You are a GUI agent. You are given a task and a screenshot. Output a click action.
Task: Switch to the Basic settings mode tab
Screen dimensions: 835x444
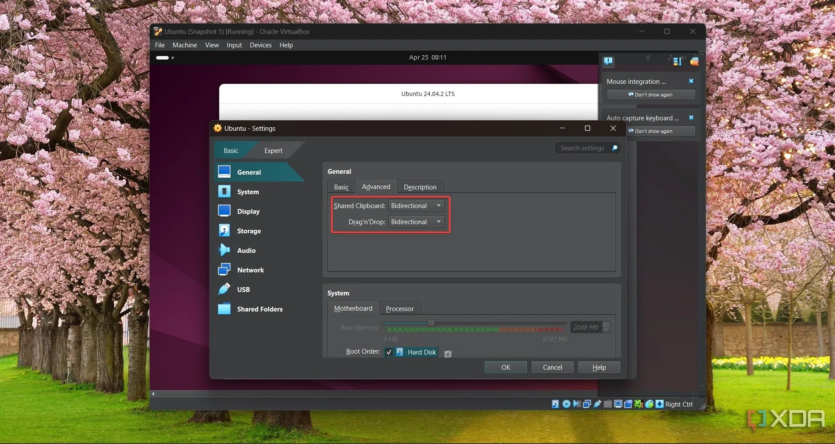click(231, 151)
